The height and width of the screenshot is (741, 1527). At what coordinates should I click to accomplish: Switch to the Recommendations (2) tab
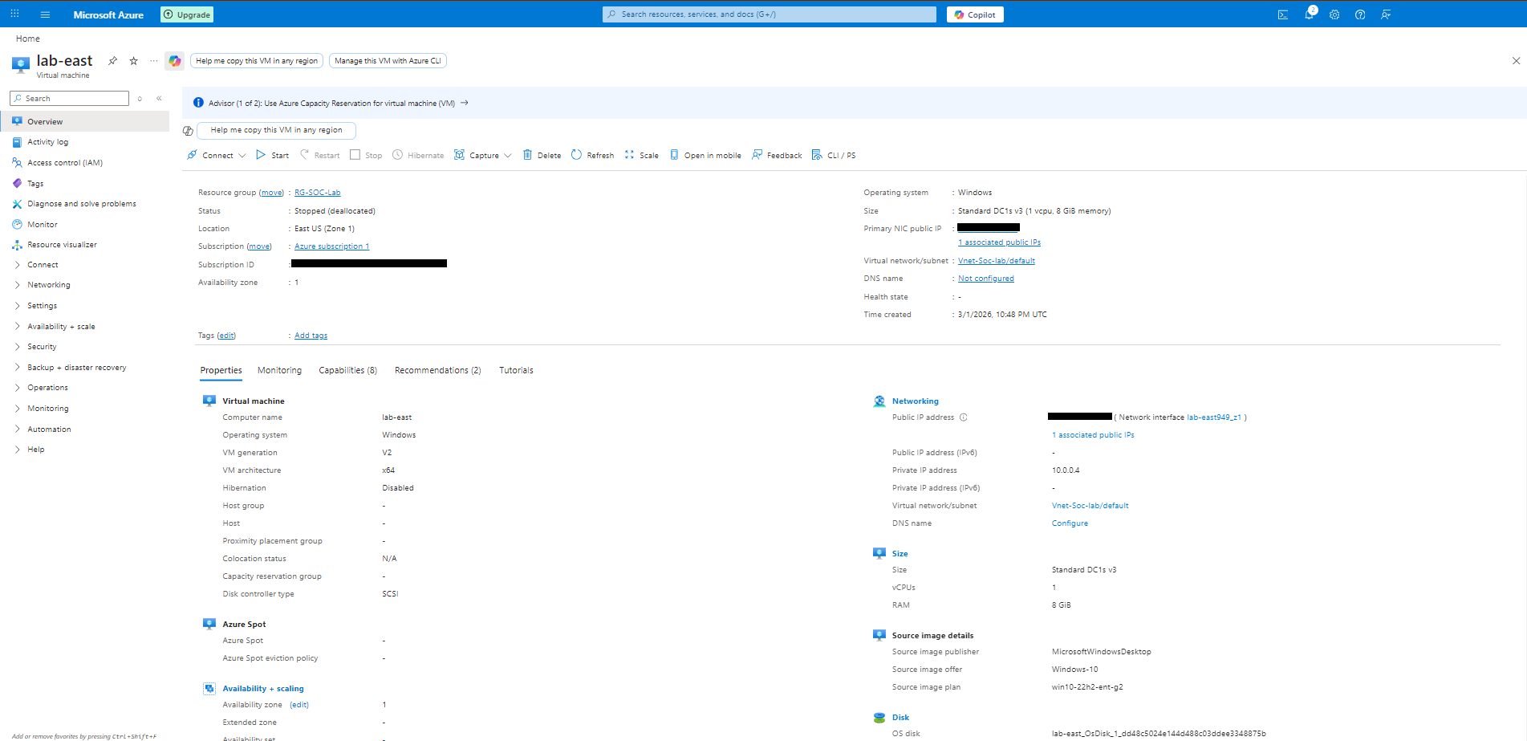437,370
